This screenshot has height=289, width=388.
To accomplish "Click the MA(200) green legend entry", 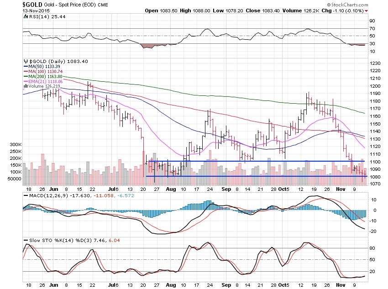I will pyautogui.click(x=43, y=76).
